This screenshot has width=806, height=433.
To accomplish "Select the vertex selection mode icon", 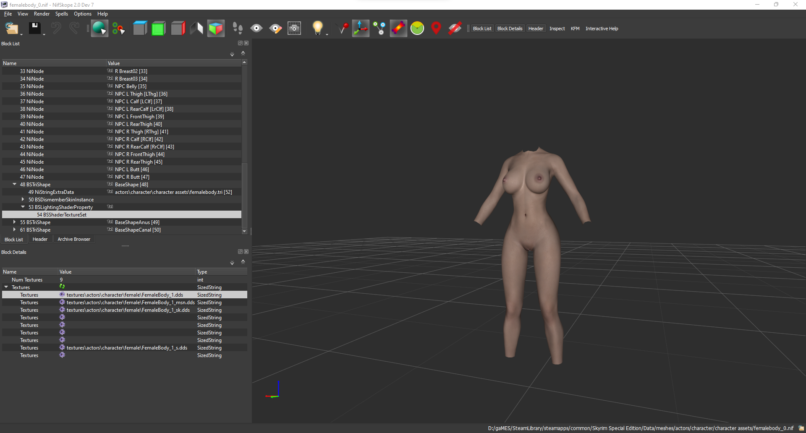I will tap(118, 29).
